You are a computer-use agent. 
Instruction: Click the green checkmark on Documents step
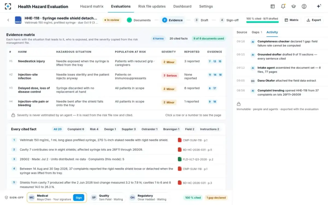pyautogui.click(x=129, y=20)
